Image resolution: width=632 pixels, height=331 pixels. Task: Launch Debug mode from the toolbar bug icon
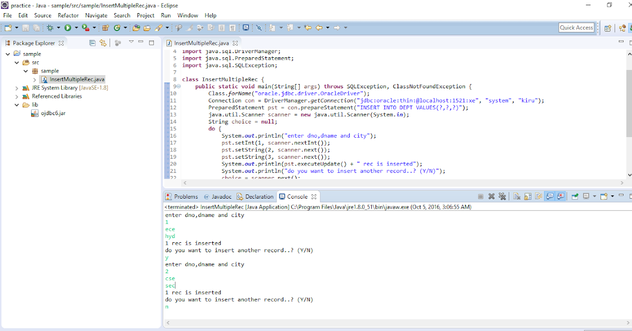pos(50,27)
